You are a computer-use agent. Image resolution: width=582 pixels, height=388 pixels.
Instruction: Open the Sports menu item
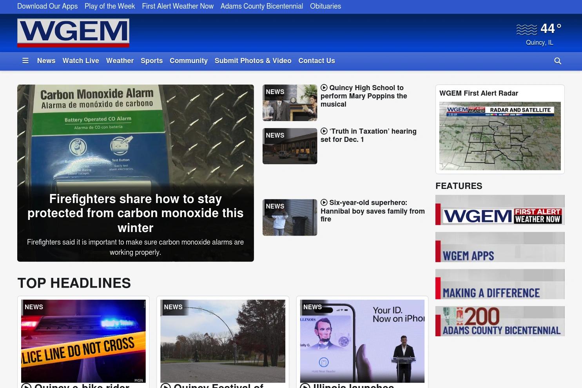pos(152,61)
